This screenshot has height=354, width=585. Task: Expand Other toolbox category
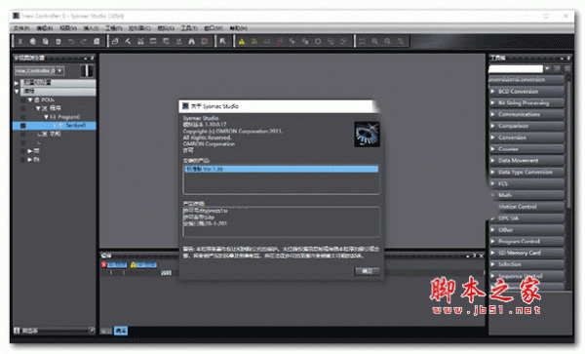click(x=526, y=230)
